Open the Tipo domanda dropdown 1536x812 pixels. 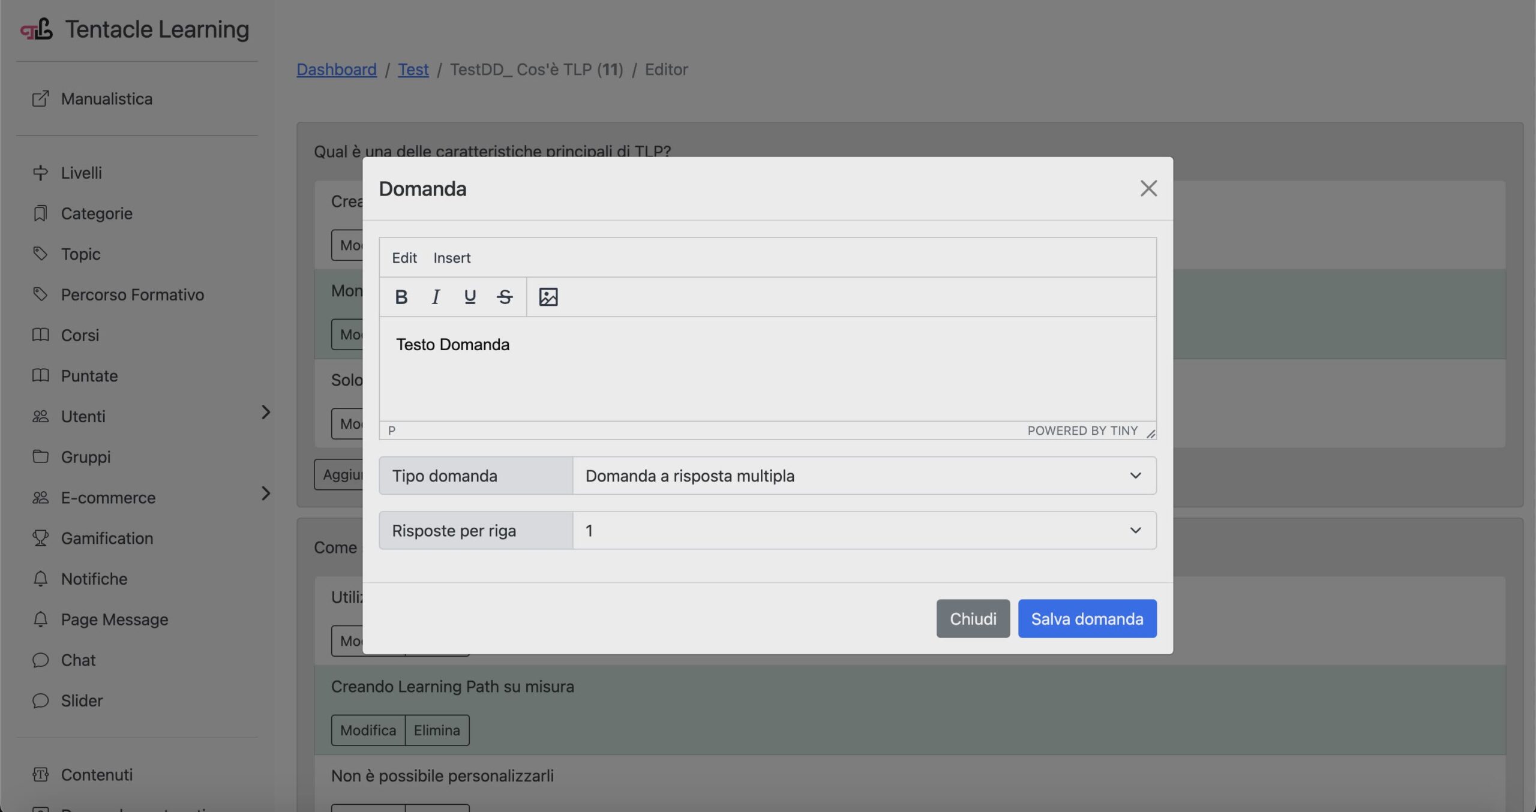point(864,476)
